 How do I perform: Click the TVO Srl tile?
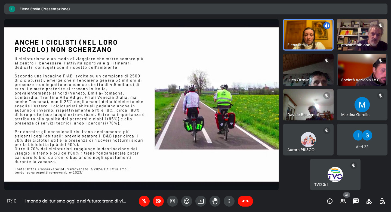335,174
